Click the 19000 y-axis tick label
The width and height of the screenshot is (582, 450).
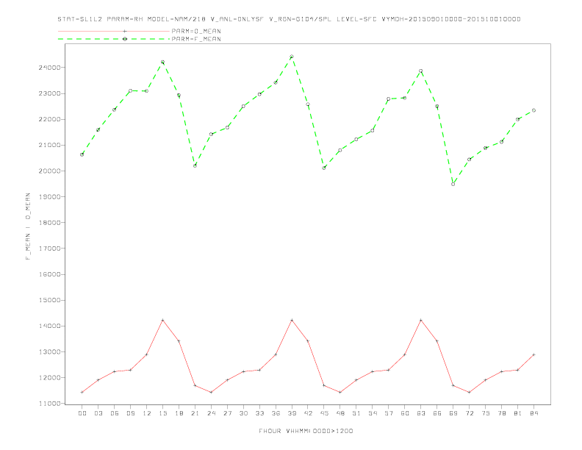pos(50,197)
